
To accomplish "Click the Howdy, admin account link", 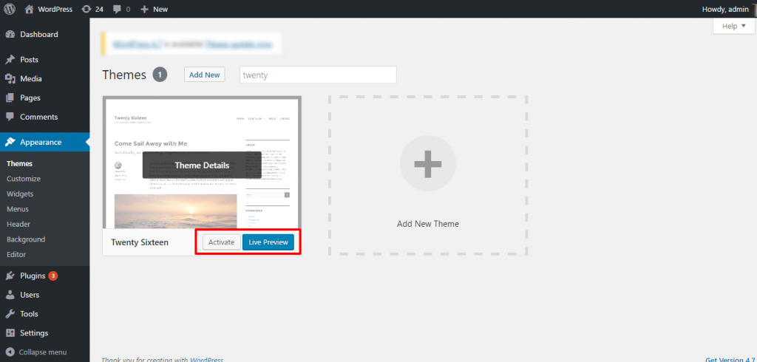I will [726, 9].
